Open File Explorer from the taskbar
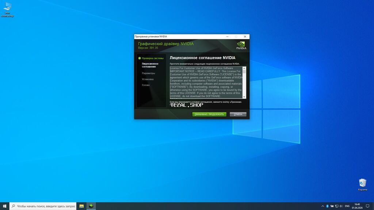Screen dimensions: 374x210 tap(81, 206)
